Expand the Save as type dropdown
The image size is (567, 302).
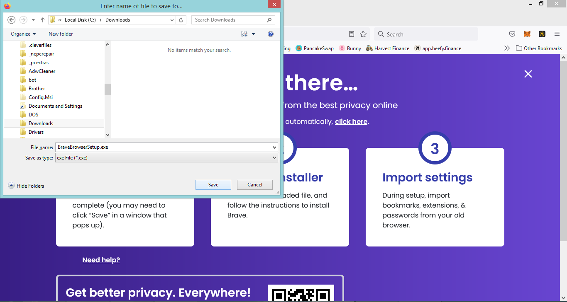pos(274,158)
